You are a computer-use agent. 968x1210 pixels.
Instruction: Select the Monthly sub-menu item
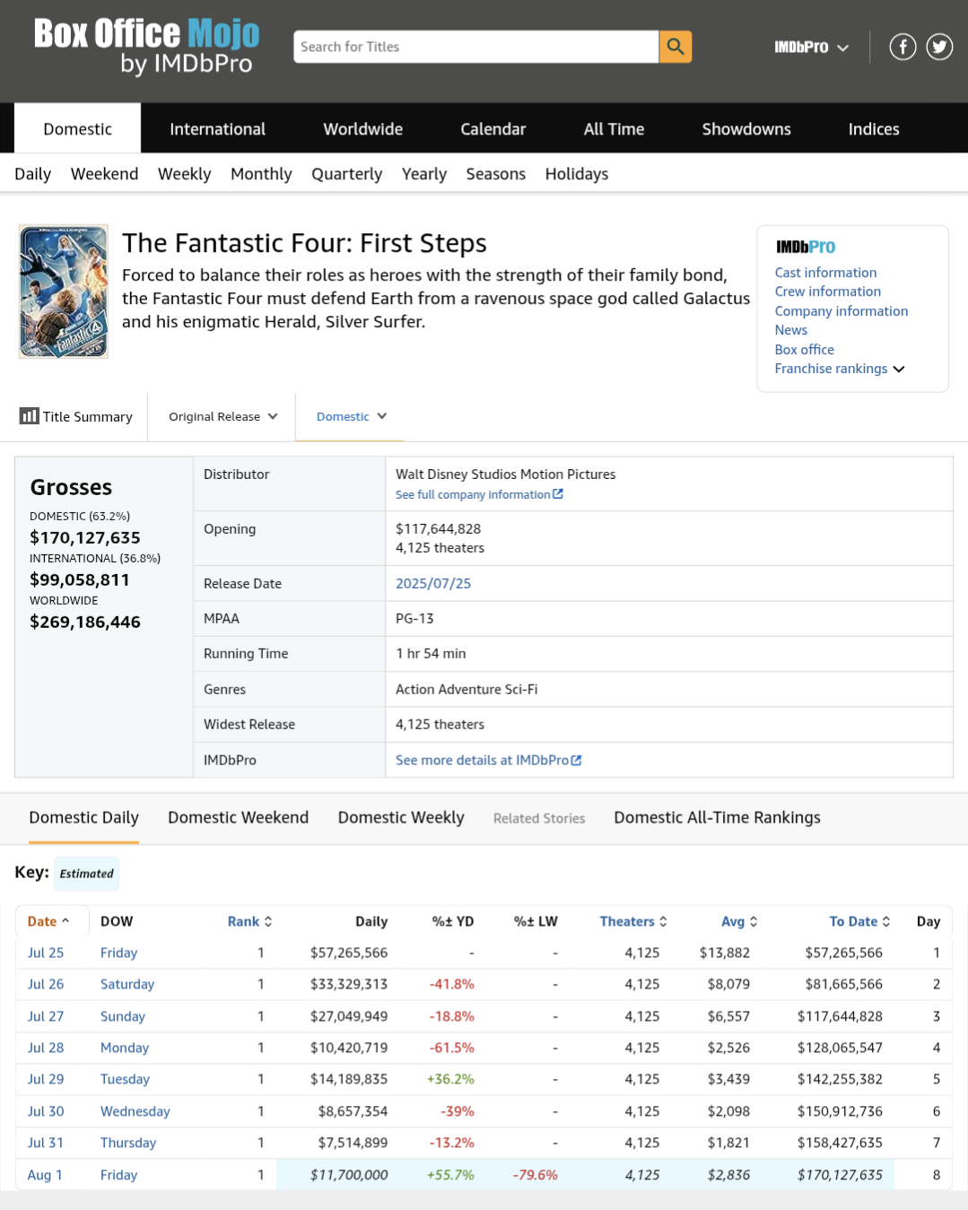261,174
